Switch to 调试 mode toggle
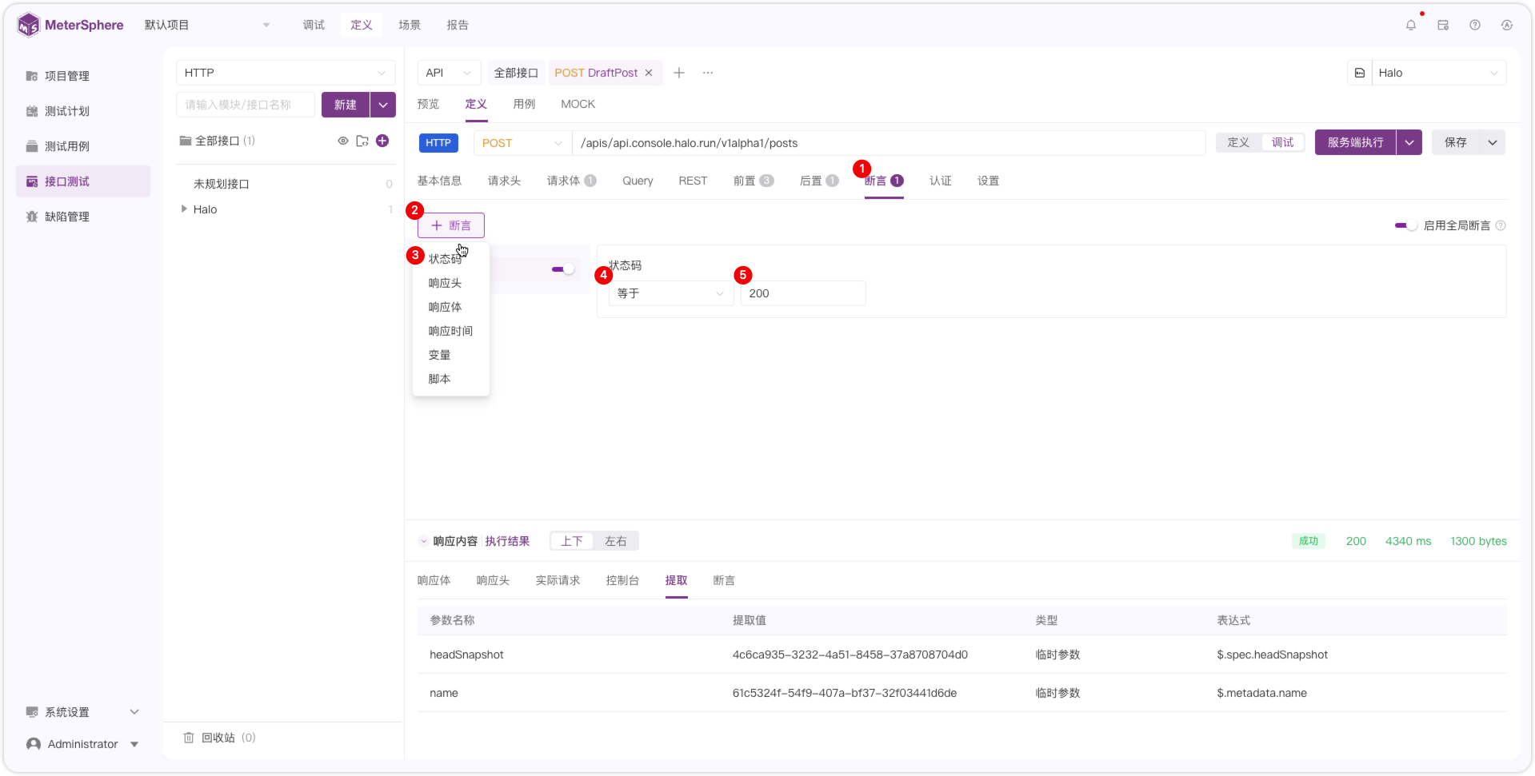 pos(1282,142)
